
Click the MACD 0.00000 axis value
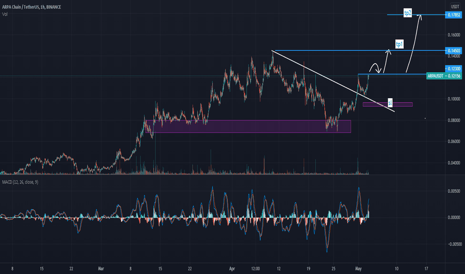[x=454, y=217]
